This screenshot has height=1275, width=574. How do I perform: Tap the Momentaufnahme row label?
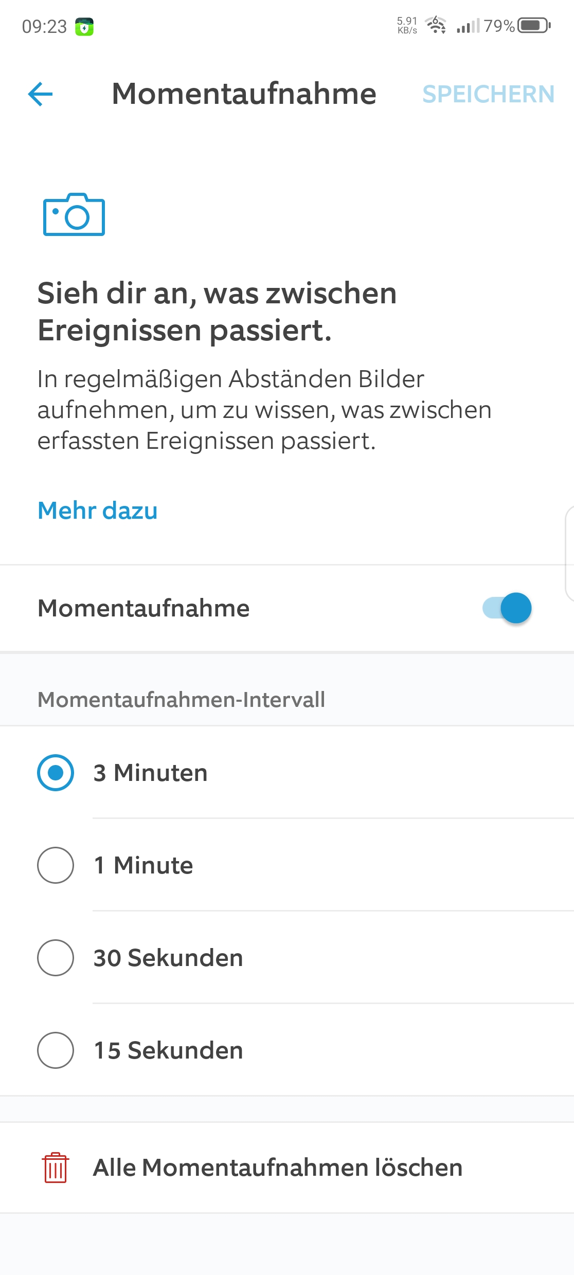pos(144,608)
